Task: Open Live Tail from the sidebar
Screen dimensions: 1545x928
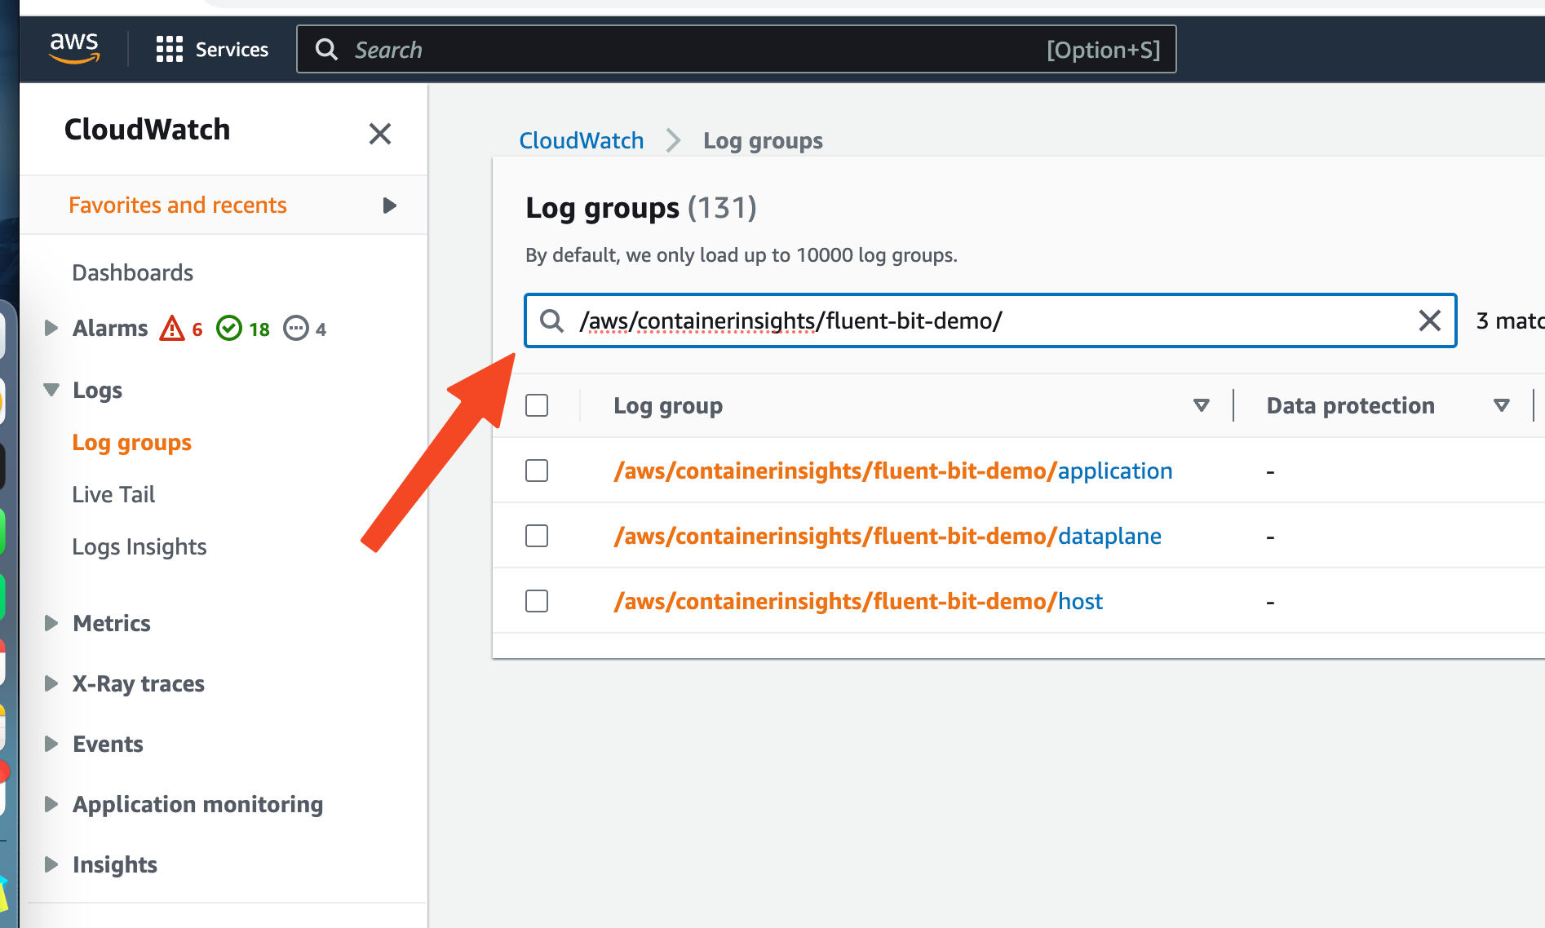Action: click(x=113, y=494)
